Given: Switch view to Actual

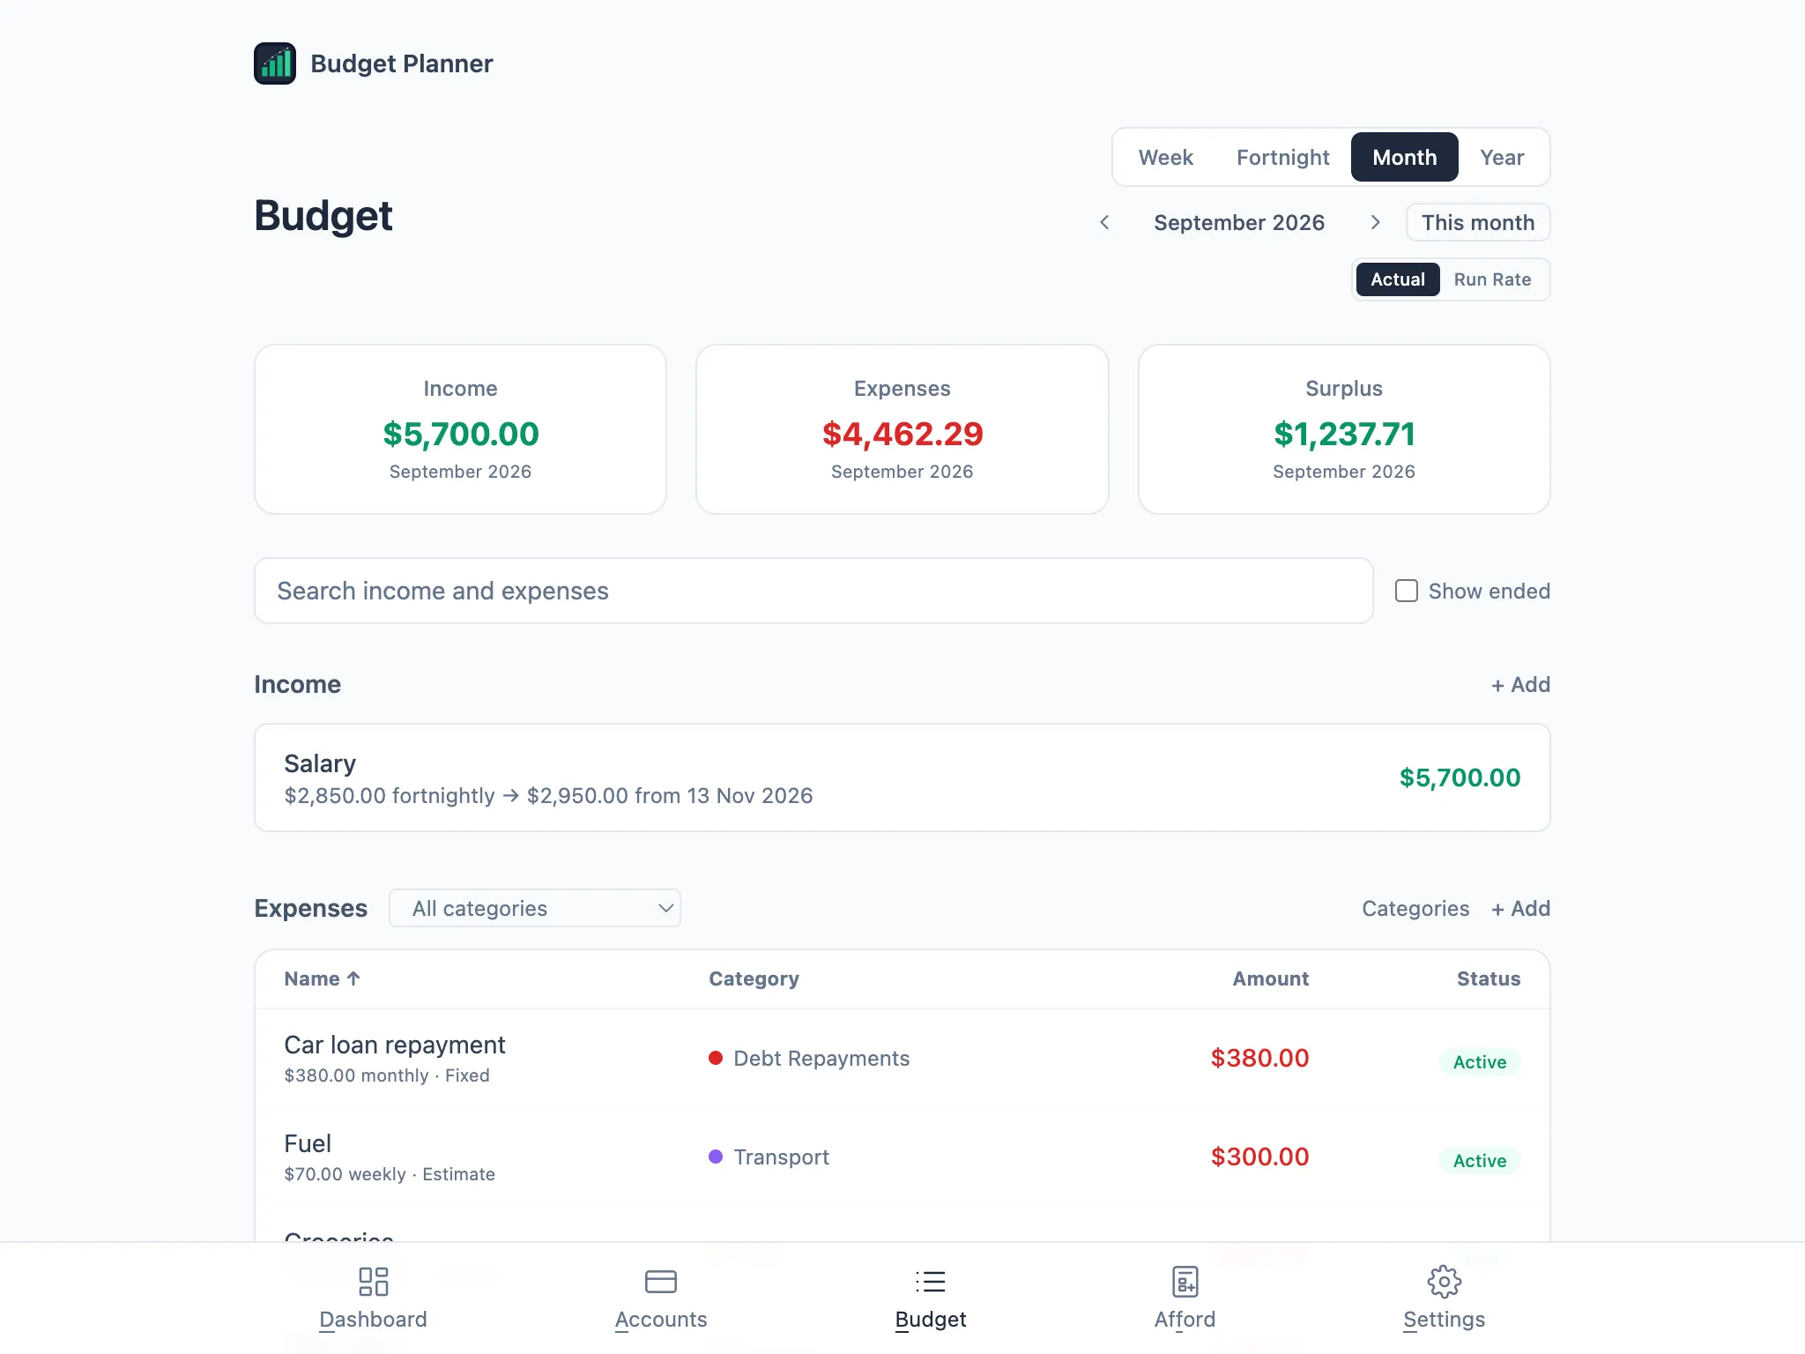Looking at the screenshot, I should coord(1398,279).
